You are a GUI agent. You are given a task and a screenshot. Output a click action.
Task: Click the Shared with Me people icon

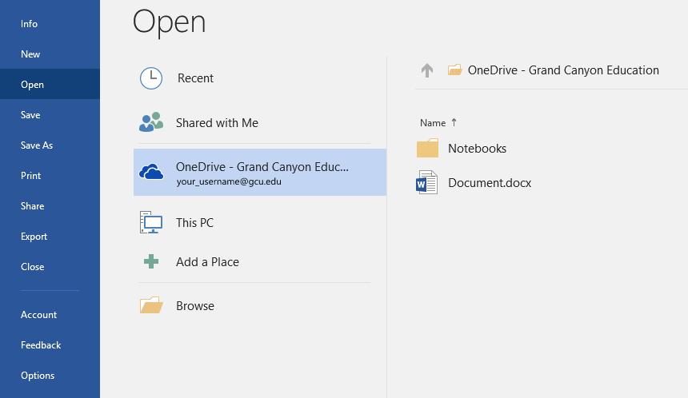click(x=151, y=122)
